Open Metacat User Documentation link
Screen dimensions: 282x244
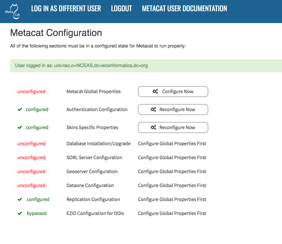(x=185, y=9)
